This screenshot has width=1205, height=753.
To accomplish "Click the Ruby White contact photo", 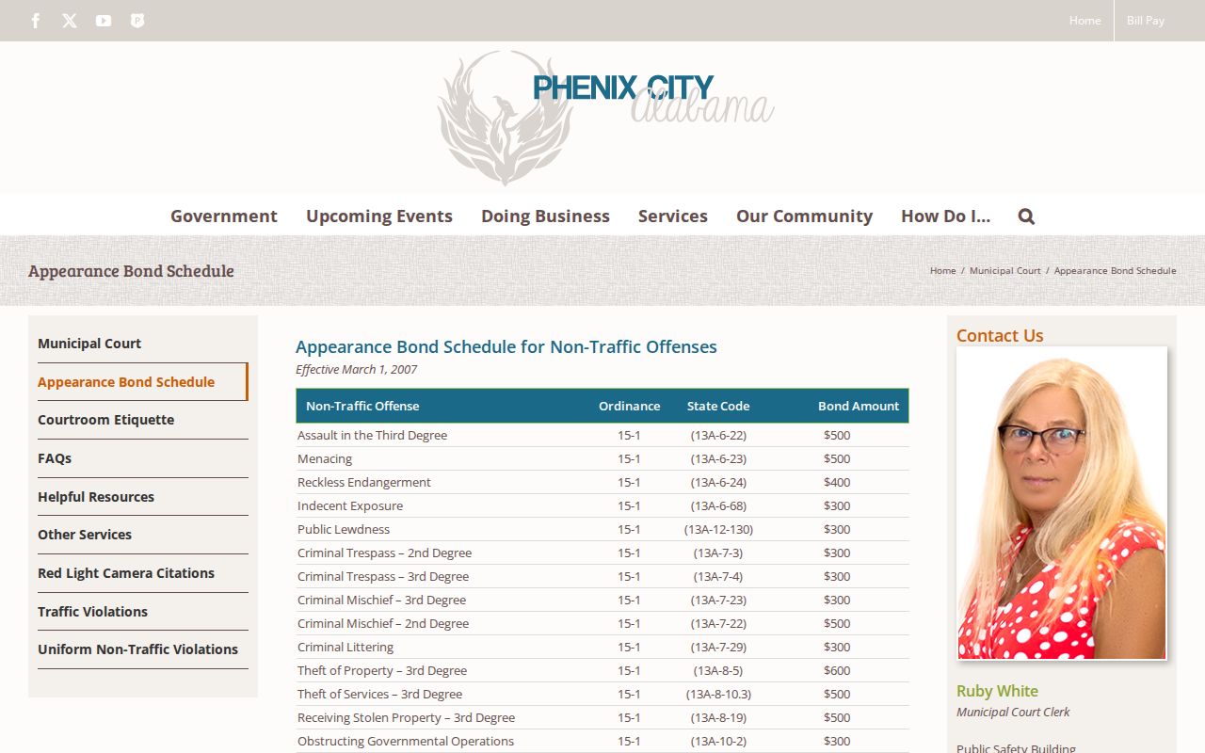I will [1062, 503].
